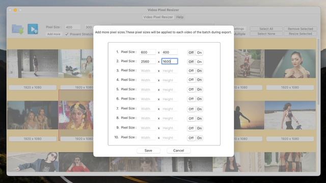Click the Select All button
Viewport: 326px width, 183px height.
266,28
